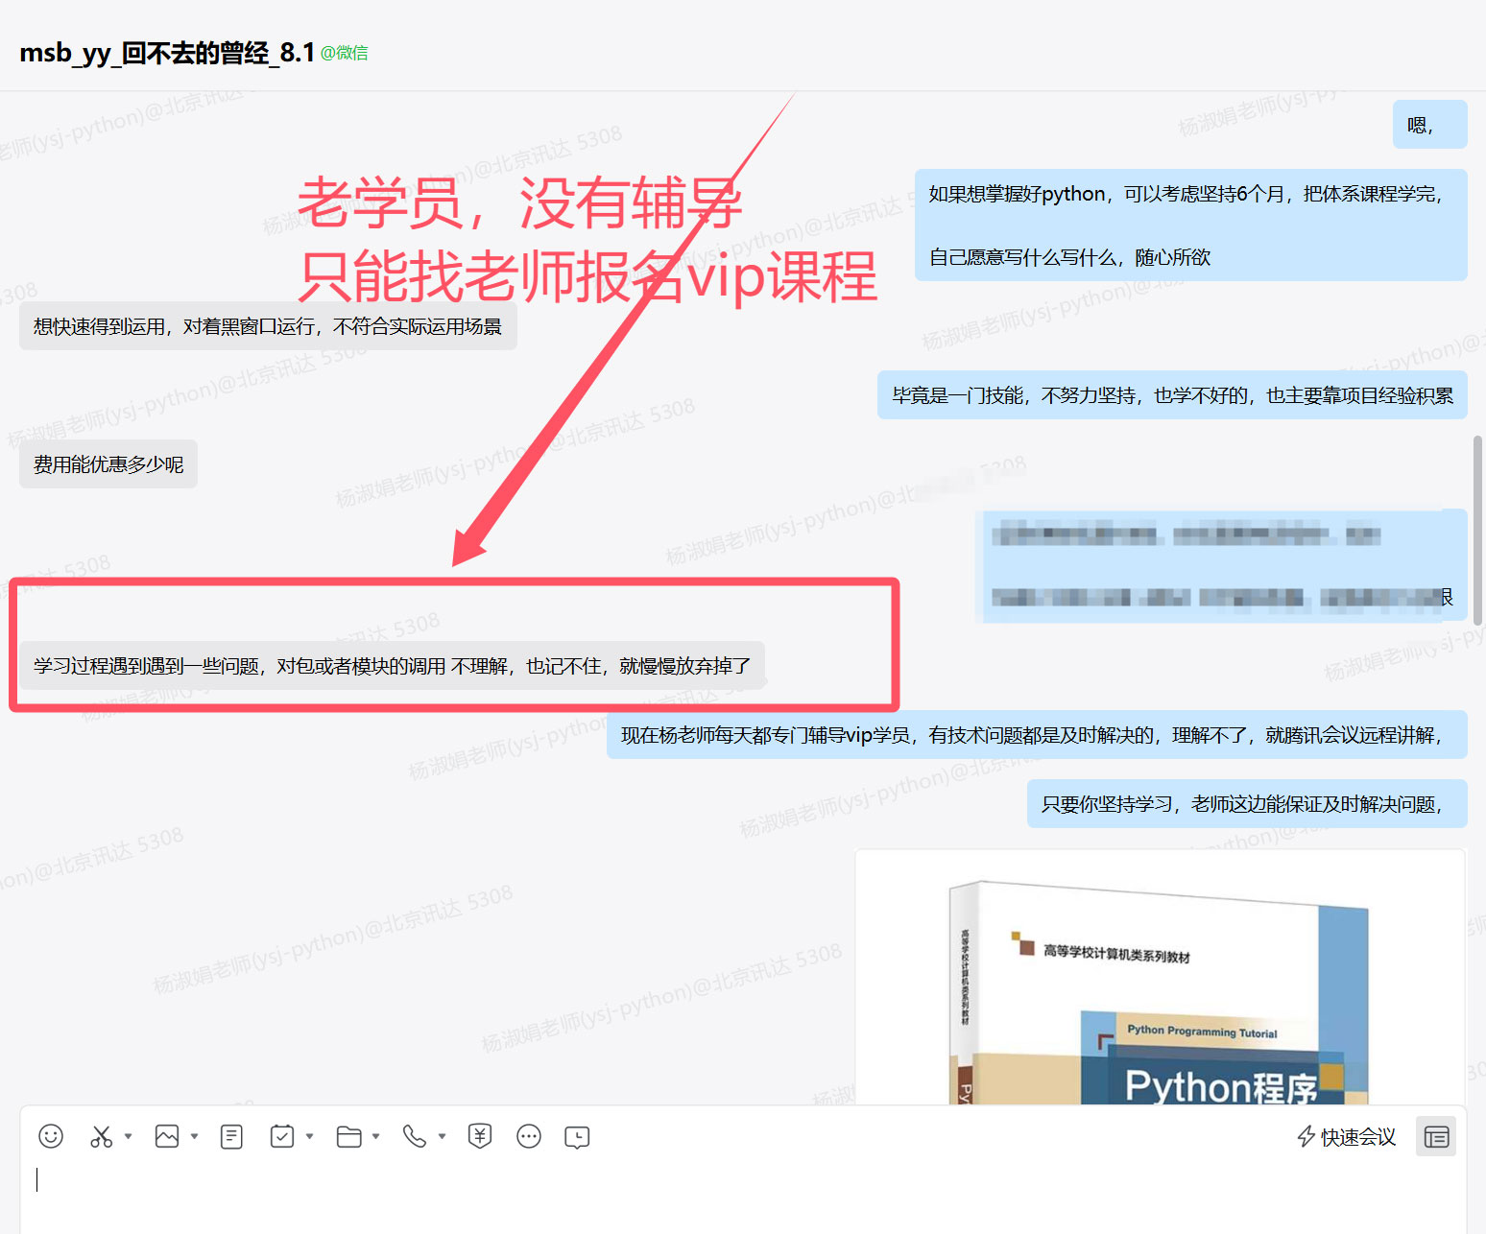
Task: Expand the image options dropdown arrow
Action: pyautogui.click(x=194, y=1136)
